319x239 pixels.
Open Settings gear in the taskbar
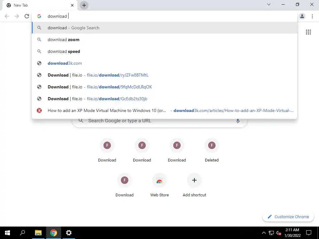[69, 233]
